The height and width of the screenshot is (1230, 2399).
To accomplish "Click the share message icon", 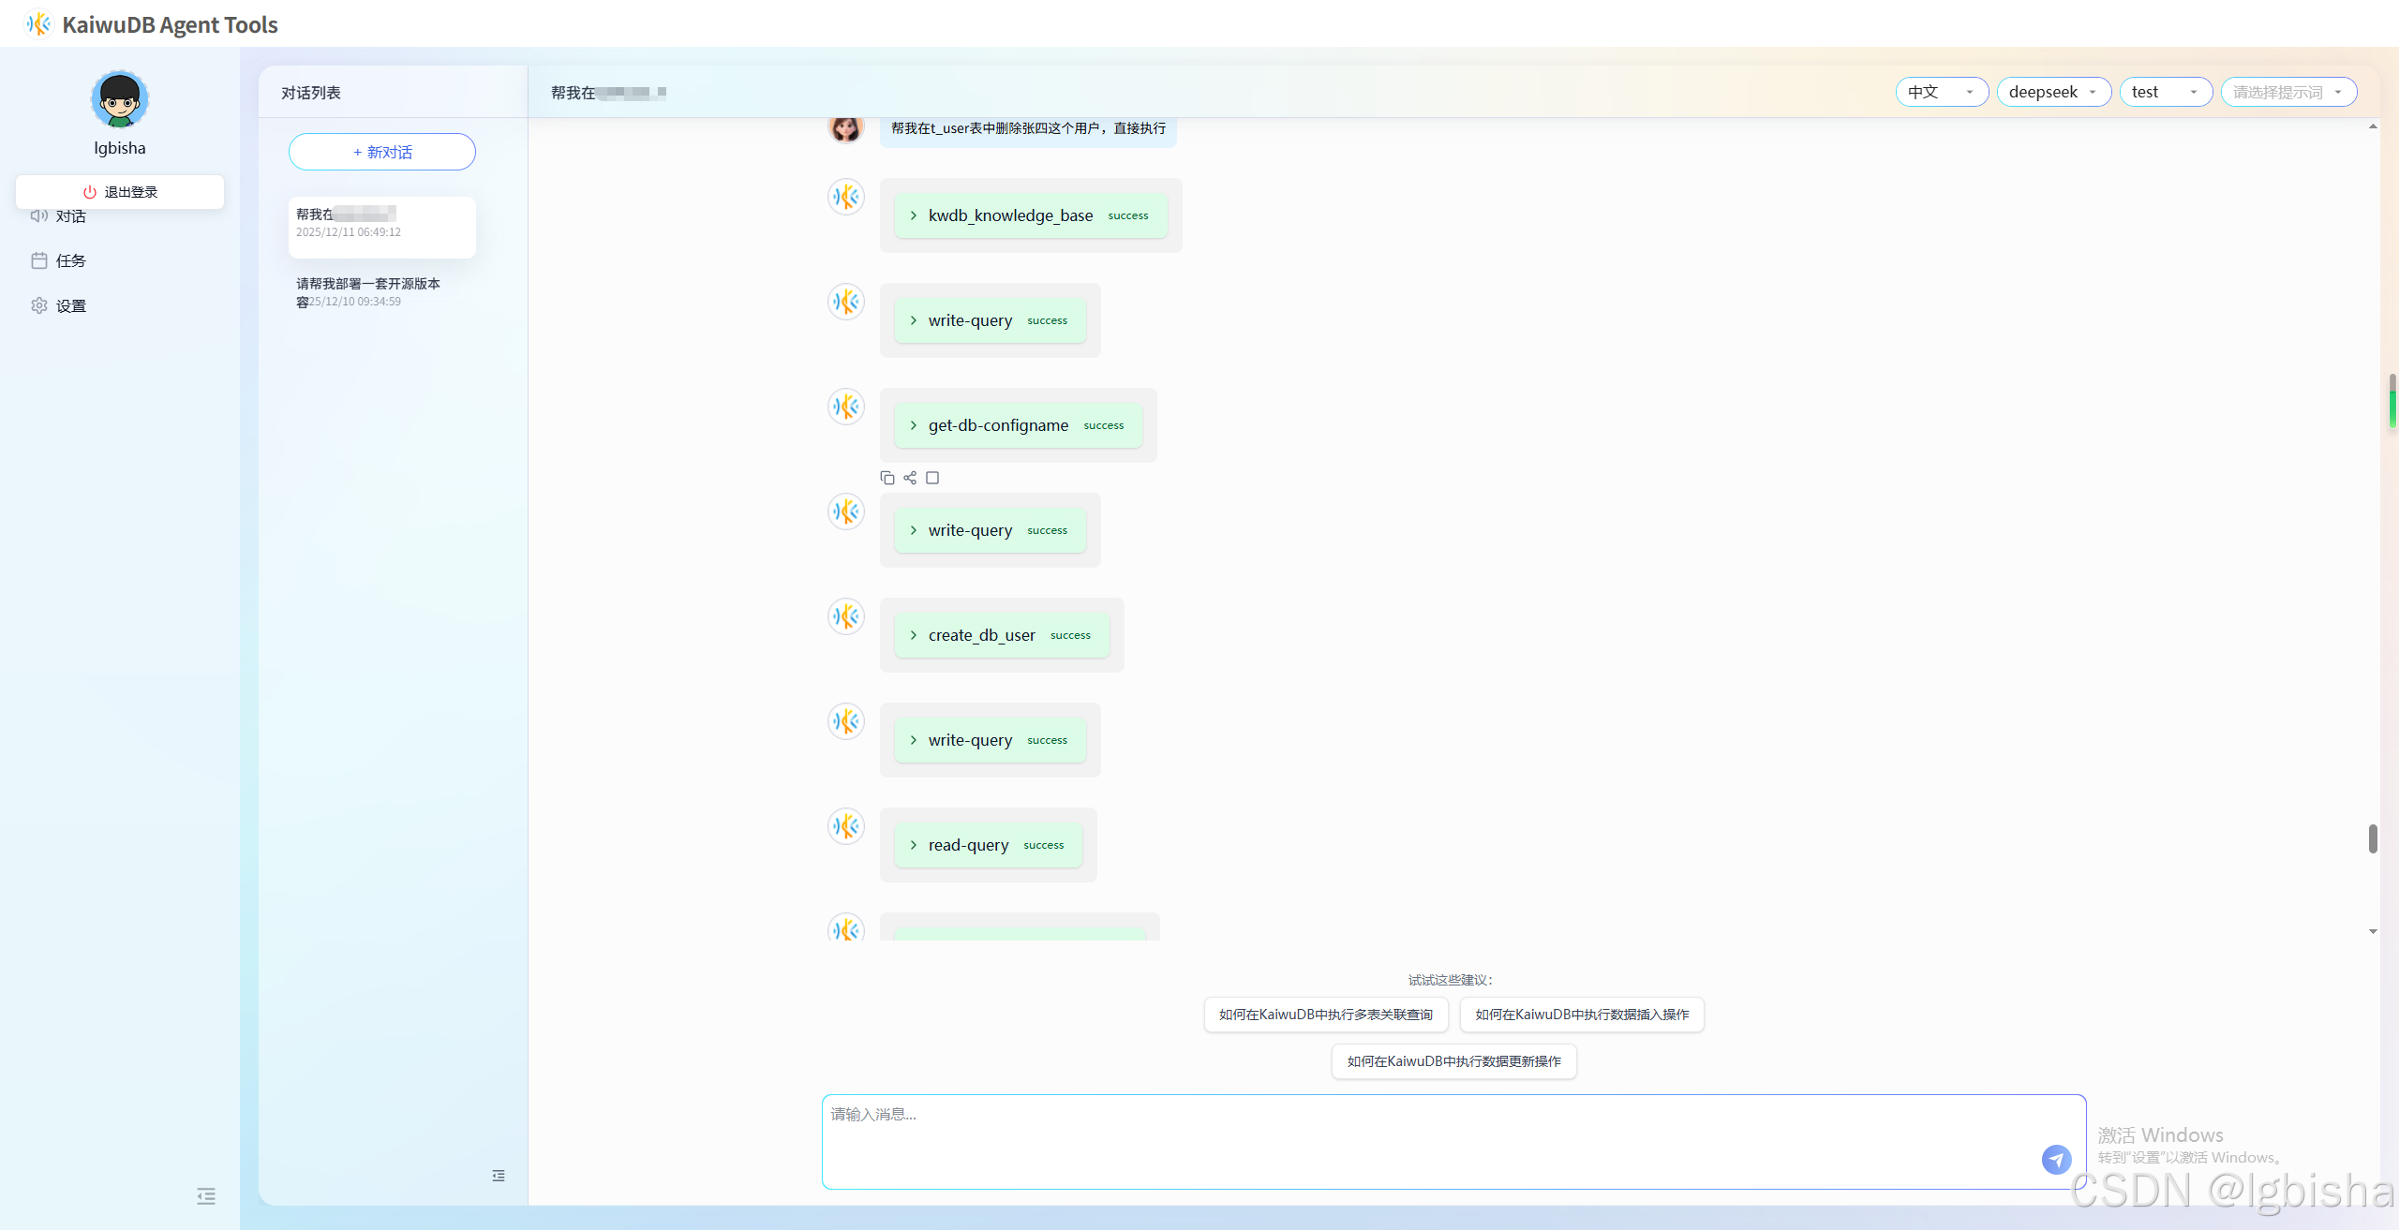I will pos(910,478).
